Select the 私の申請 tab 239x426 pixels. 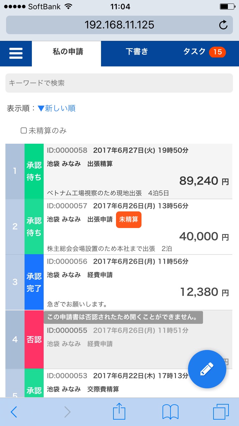pyautogui.click(x=68, y=52)
